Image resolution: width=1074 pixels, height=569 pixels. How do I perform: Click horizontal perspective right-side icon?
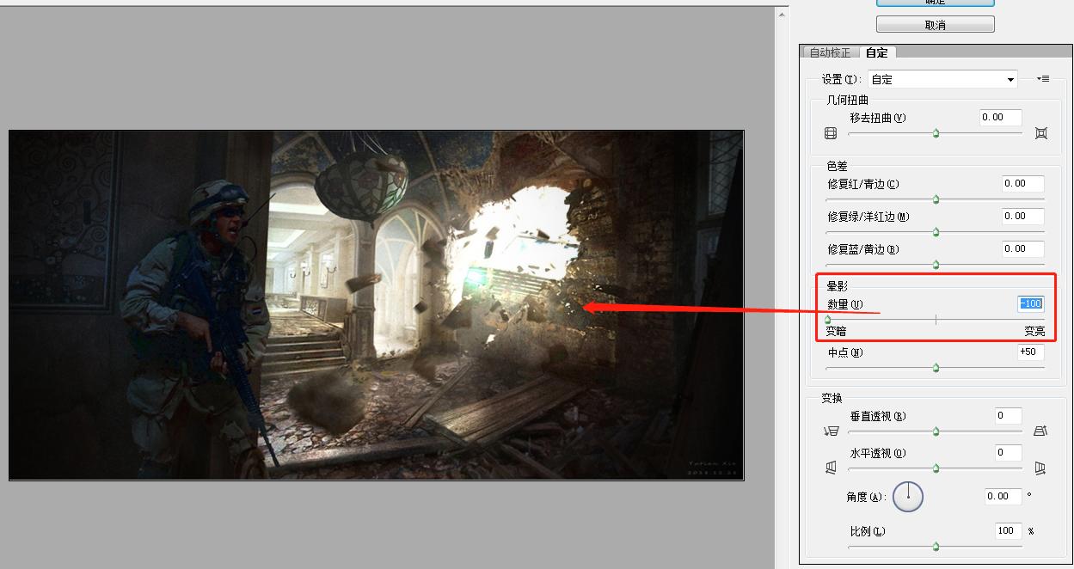pos(1040,468)
